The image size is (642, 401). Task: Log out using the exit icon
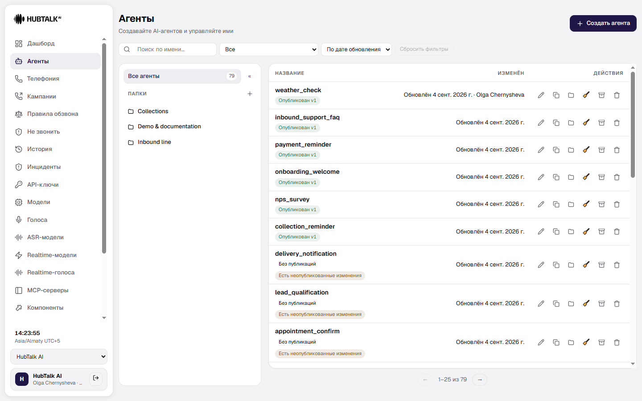(x=96, y=378)
